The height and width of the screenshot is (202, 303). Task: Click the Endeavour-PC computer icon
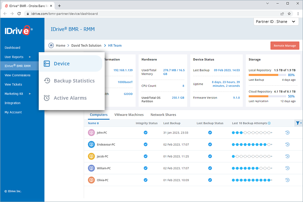[x=91, y=144]
